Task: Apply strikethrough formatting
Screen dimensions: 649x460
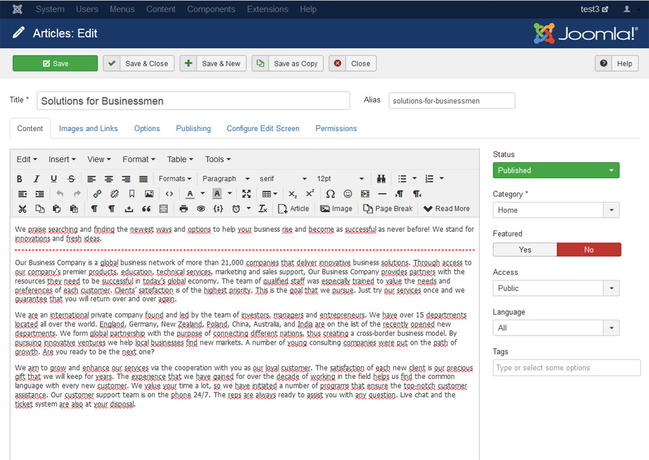Action: [71, 179]
